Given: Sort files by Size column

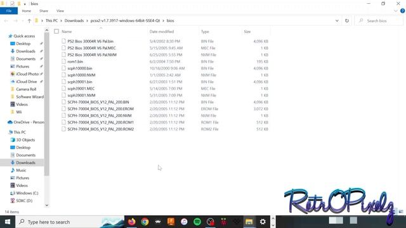Looking at the screenshot, I should (x=247, y=32).
